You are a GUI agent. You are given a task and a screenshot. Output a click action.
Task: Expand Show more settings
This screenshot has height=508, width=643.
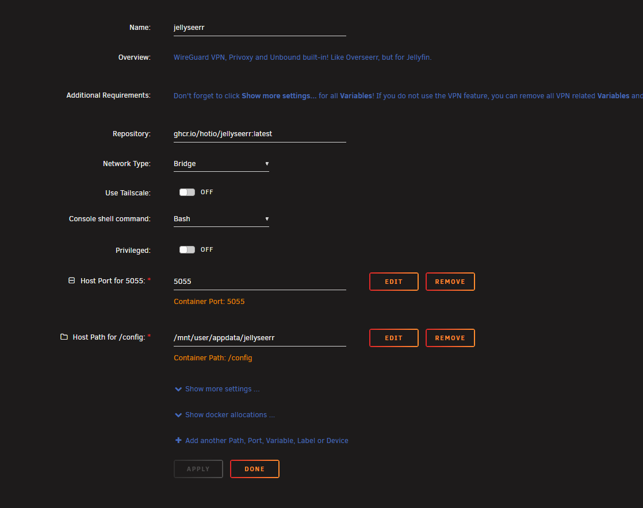point(222,389)
